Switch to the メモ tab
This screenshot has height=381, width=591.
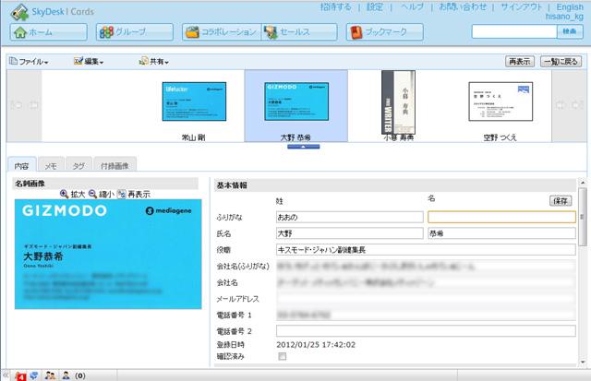click(51, 166)
